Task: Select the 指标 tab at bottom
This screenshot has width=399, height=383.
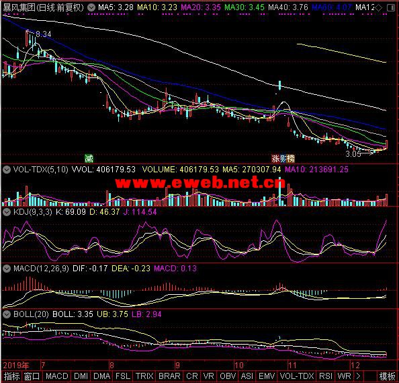Action: point(11,376)
